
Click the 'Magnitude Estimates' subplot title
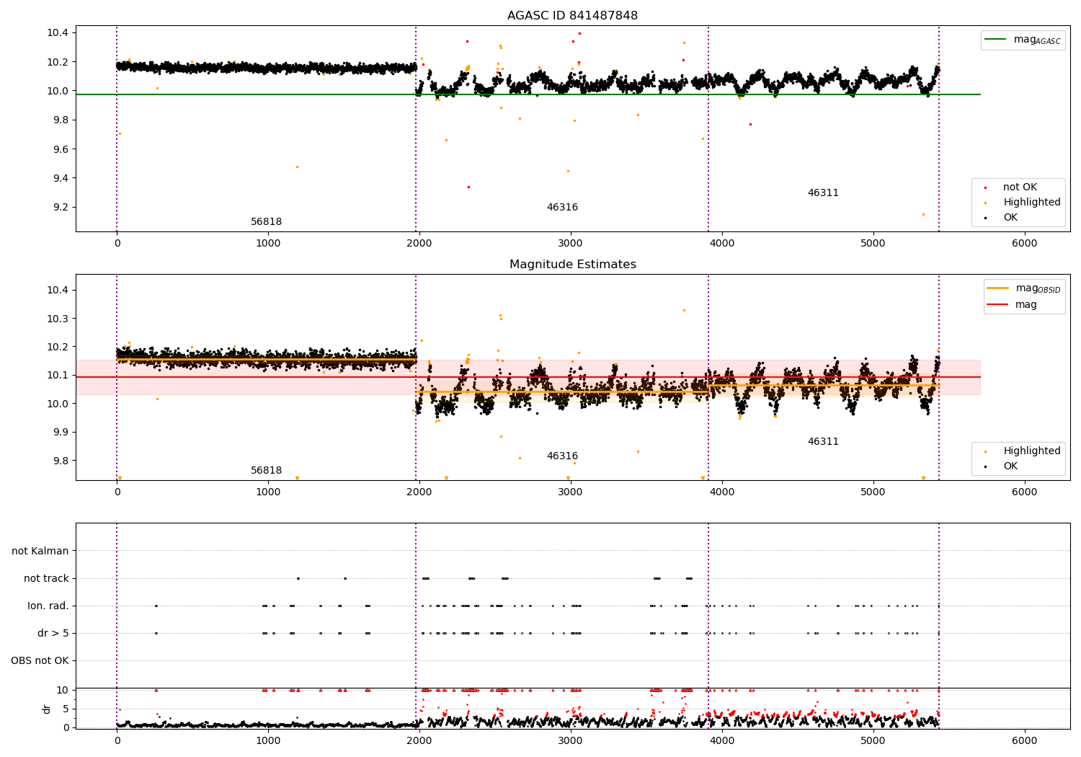(572, 265)
